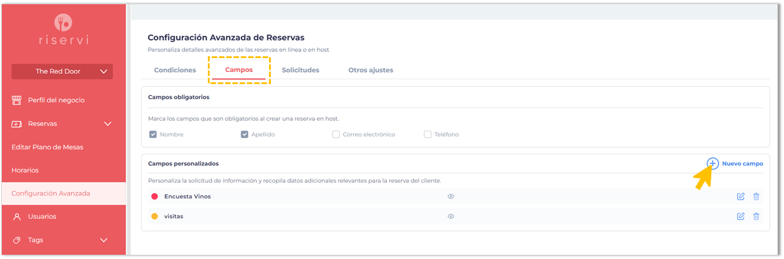
Task: Delete the visitas custom field
Action: 756,217
